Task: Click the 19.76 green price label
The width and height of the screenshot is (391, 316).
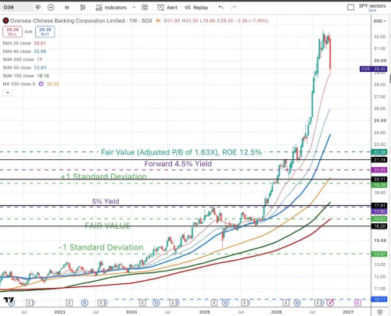Action: pos(379,185)
